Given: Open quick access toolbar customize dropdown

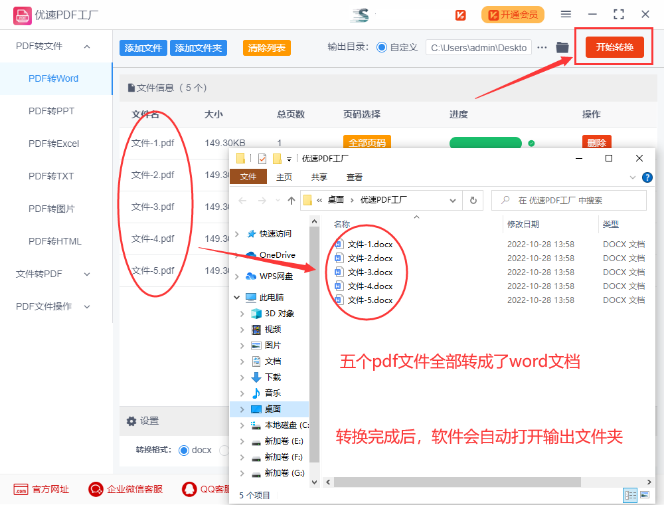Looking at the screenshot, I should tap(290, 159).
